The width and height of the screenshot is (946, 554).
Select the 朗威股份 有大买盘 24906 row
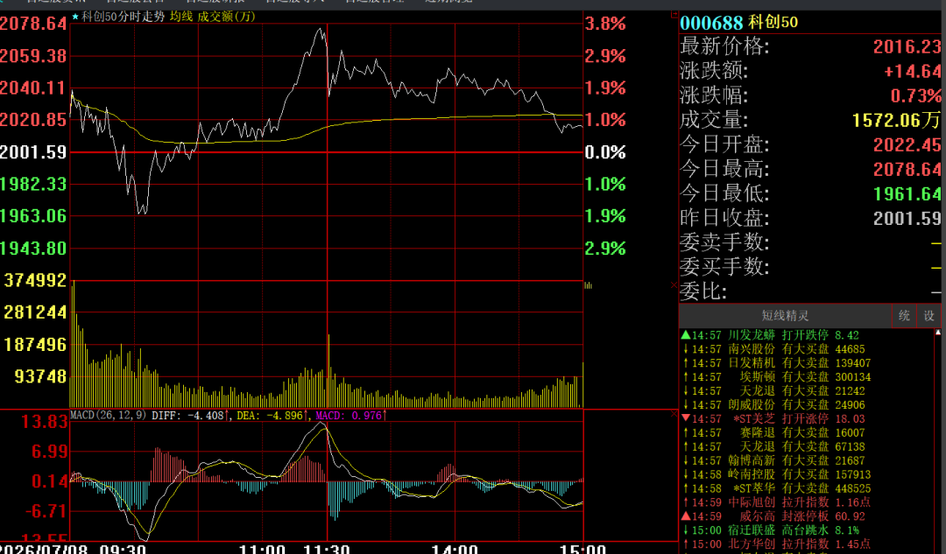(x=807, y=405)
